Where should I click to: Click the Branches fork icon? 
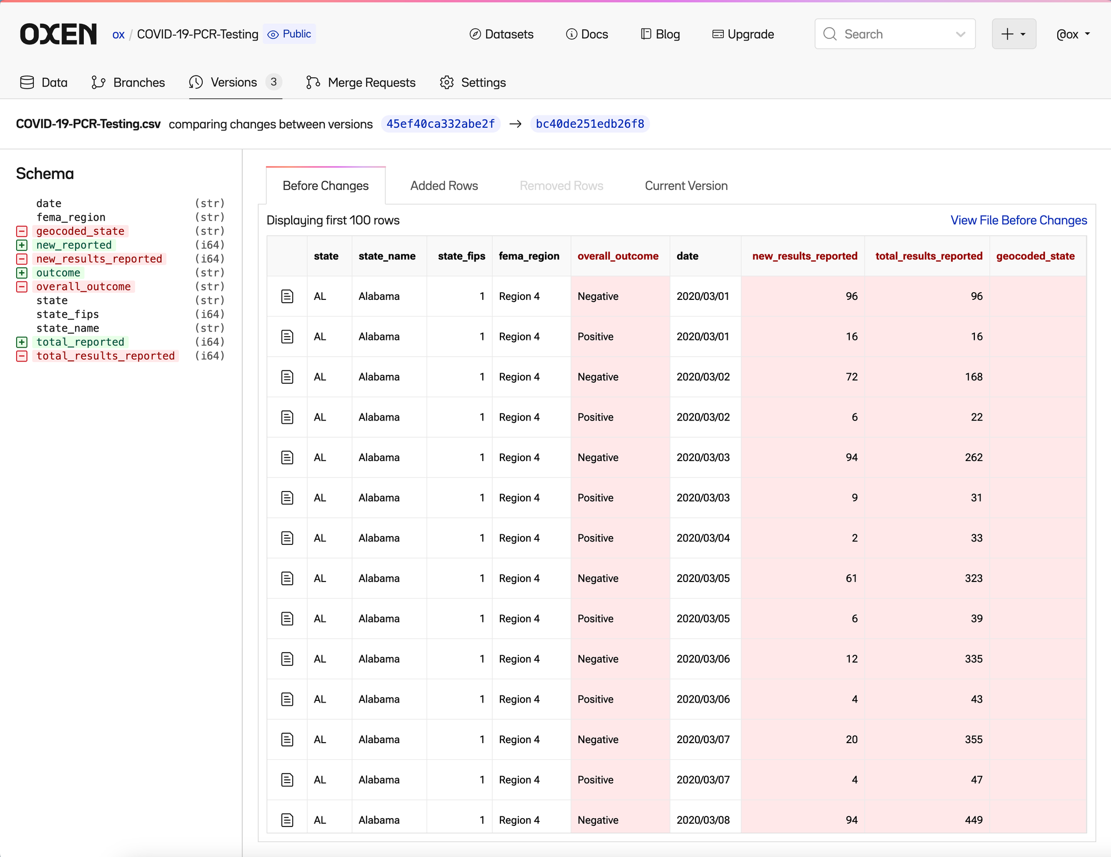(x=98, y=82)
